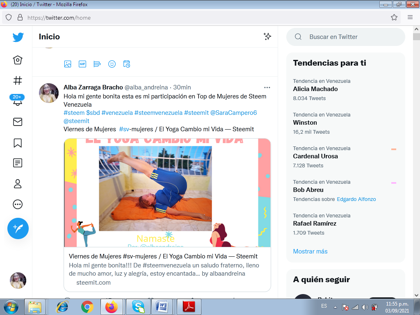Open Windows Explorer from taskbar
This screenshot has width=420, height=315.
tap(35, 307)
